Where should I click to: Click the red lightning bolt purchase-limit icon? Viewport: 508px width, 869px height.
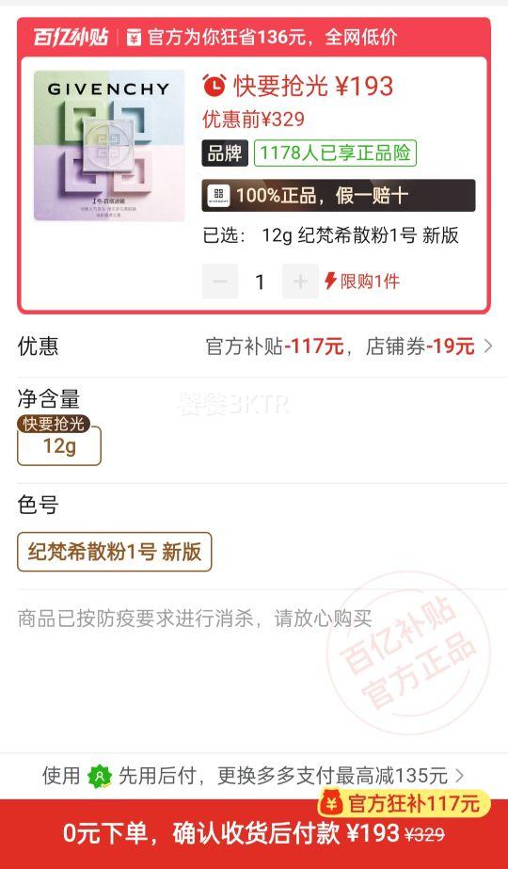[331, 281]
